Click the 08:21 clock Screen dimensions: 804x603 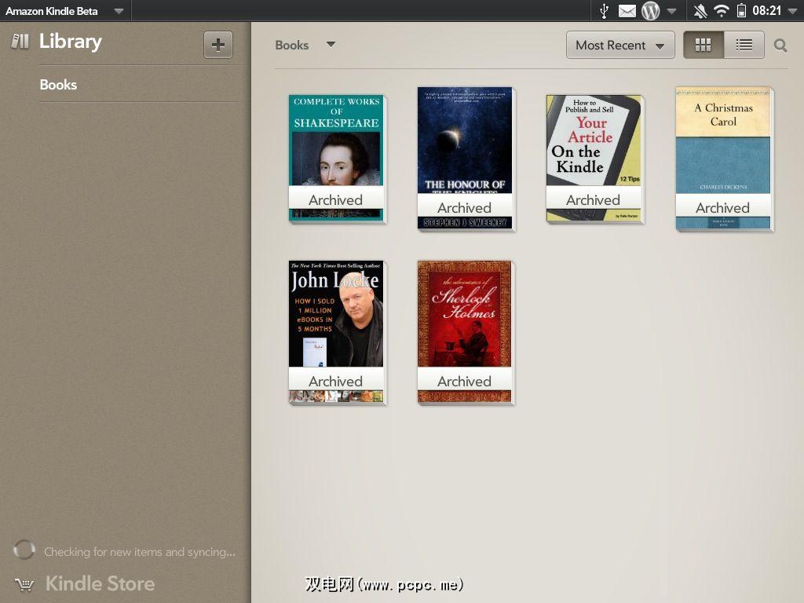tap(766, 11)
